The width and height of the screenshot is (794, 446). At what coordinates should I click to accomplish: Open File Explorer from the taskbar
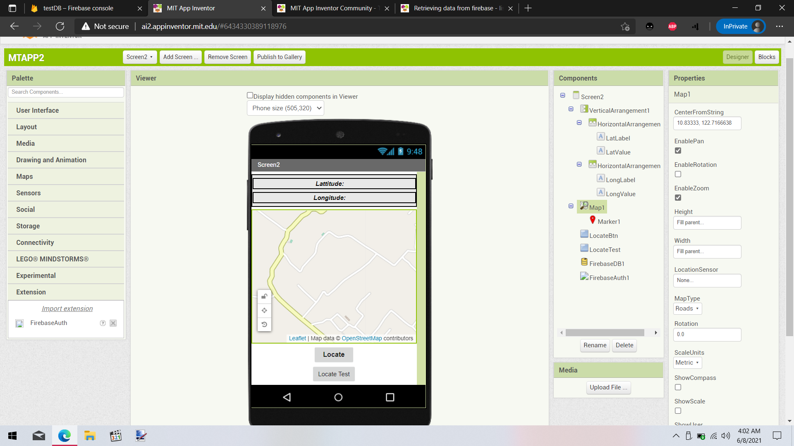pyautogui.click(x=90, y=436)
